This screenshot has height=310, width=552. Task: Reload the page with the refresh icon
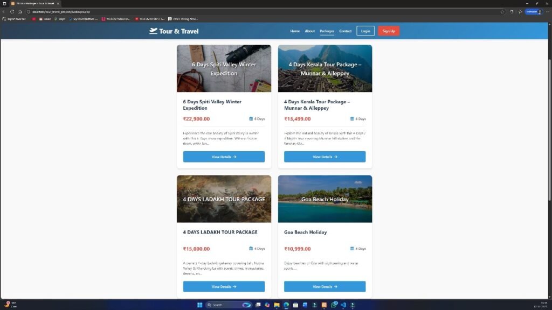[x=12, y=12]
